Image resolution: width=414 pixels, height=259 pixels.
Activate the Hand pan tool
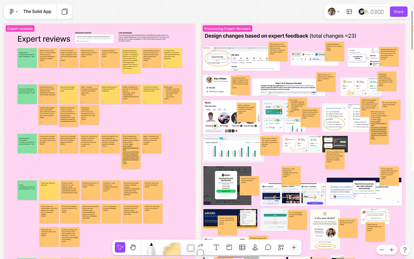tap(133, 247)
